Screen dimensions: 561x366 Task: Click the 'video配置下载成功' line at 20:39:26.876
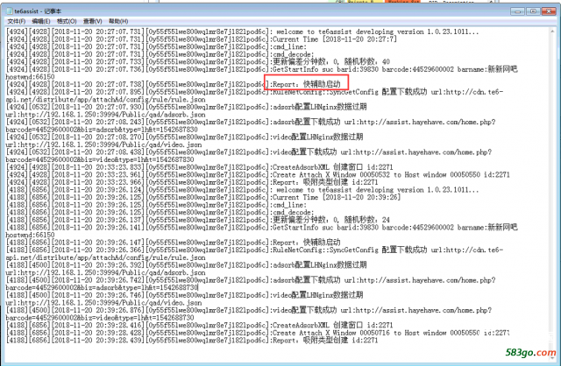tap(249, 310)
